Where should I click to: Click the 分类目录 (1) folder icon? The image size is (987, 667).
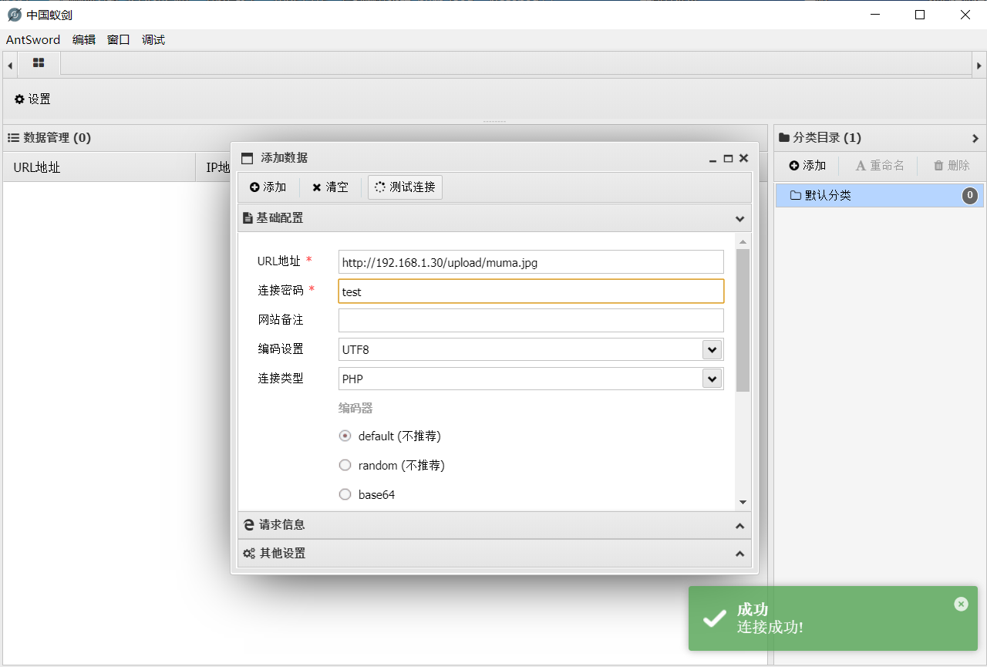click(x=784, y=138)
